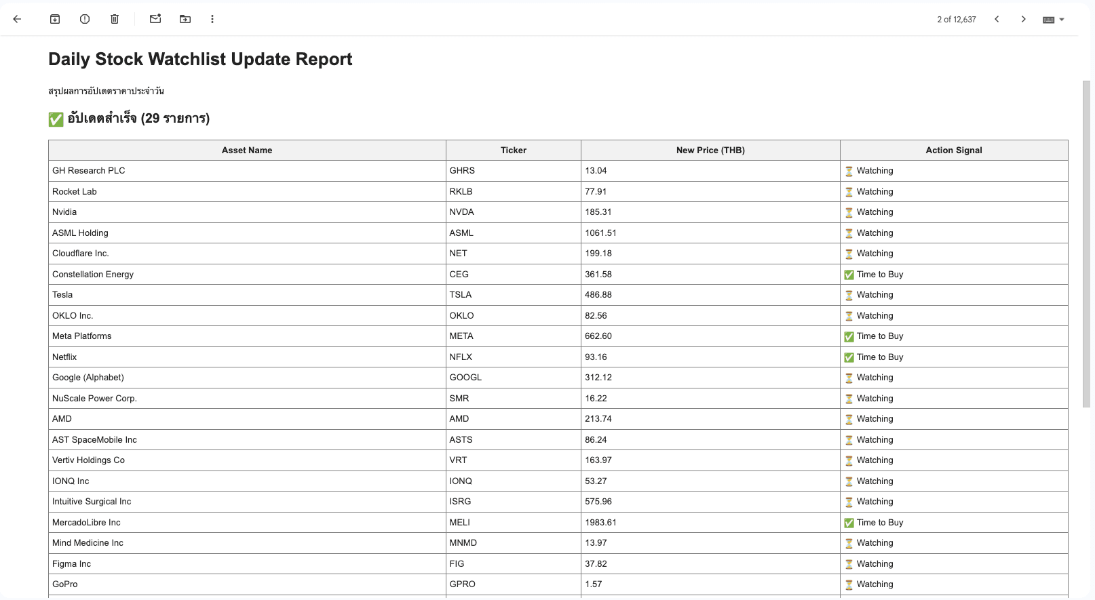Open the Move to folder icon
The width and height of the screenshot is (1095, 600).
pos(185,19)
